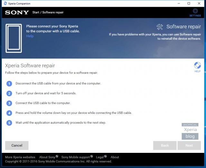Open the blue Help link under connect message

coord(30,36)
